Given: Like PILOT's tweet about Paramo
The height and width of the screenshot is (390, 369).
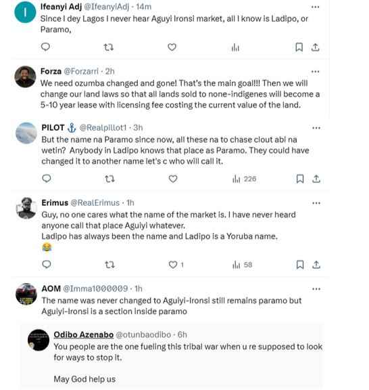Looking at the screenshot, I should [x=173, y=179].
